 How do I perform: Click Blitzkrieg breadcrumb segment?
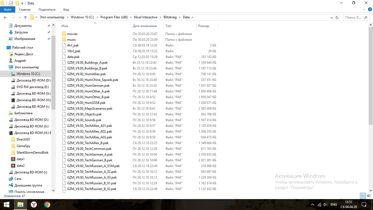tap(170, 17)
